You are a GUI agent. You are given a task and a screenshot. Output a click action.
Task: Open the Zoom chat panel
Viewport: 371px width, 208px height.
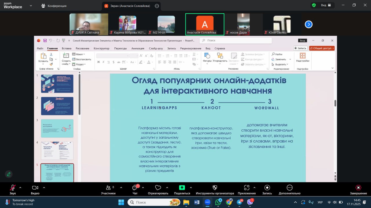[x=135, y=188]
